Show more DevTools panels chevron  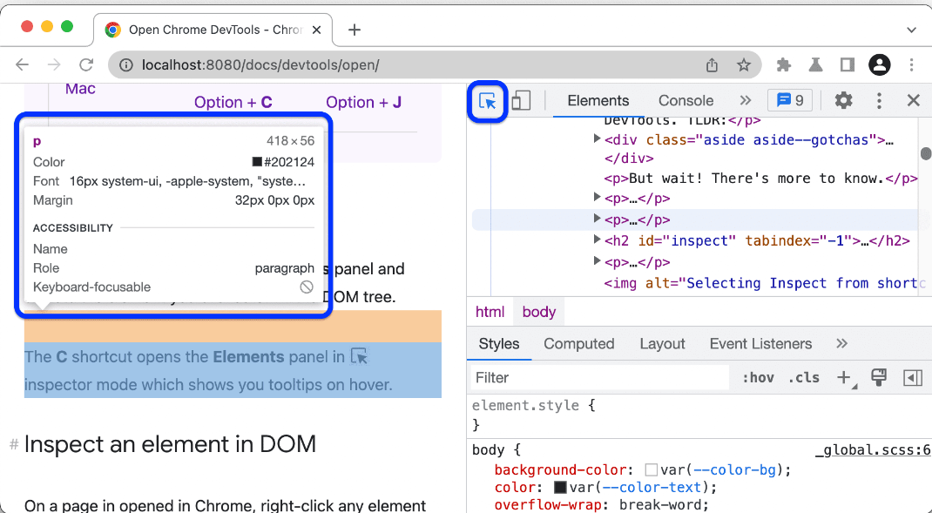(x=746, y=100)
